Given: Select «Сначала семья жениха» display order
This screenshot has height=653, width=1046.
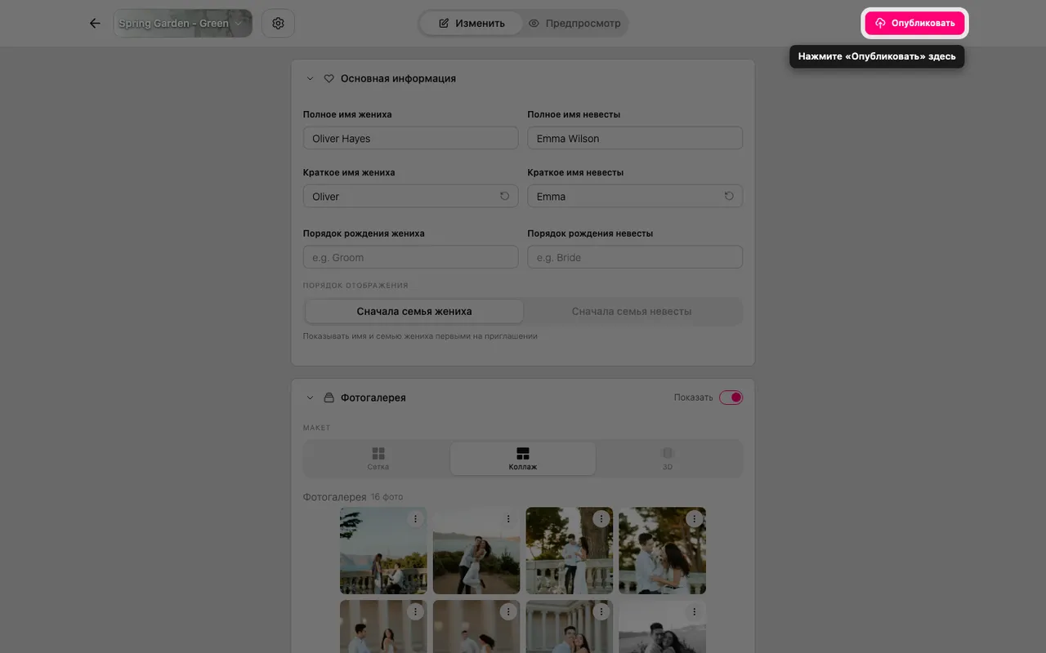Looking at the screenshot, I should [x=414, y=311].
